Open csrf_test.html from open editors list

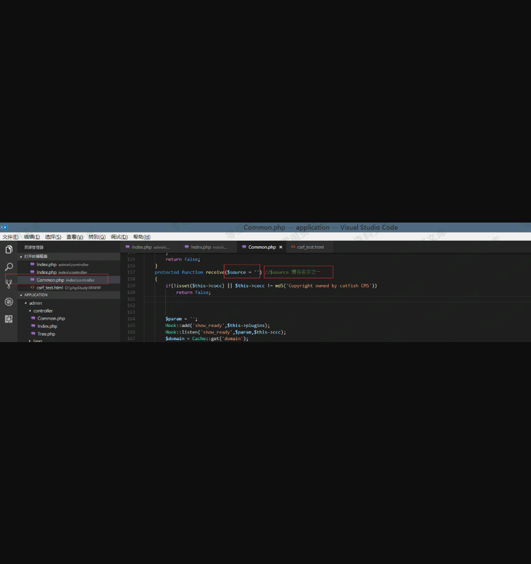point(50,288)
